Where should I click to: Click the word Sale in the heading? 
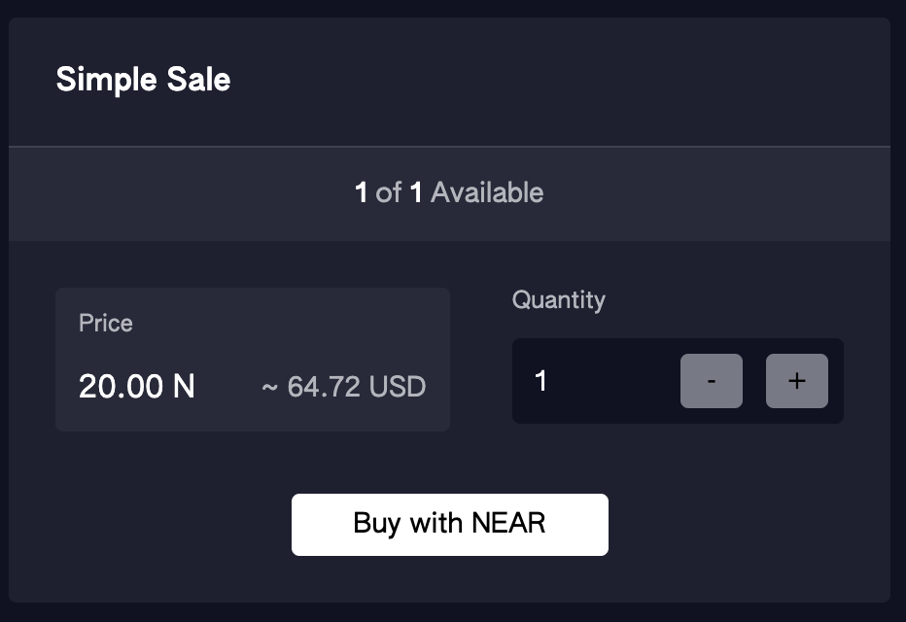(198, 79)
